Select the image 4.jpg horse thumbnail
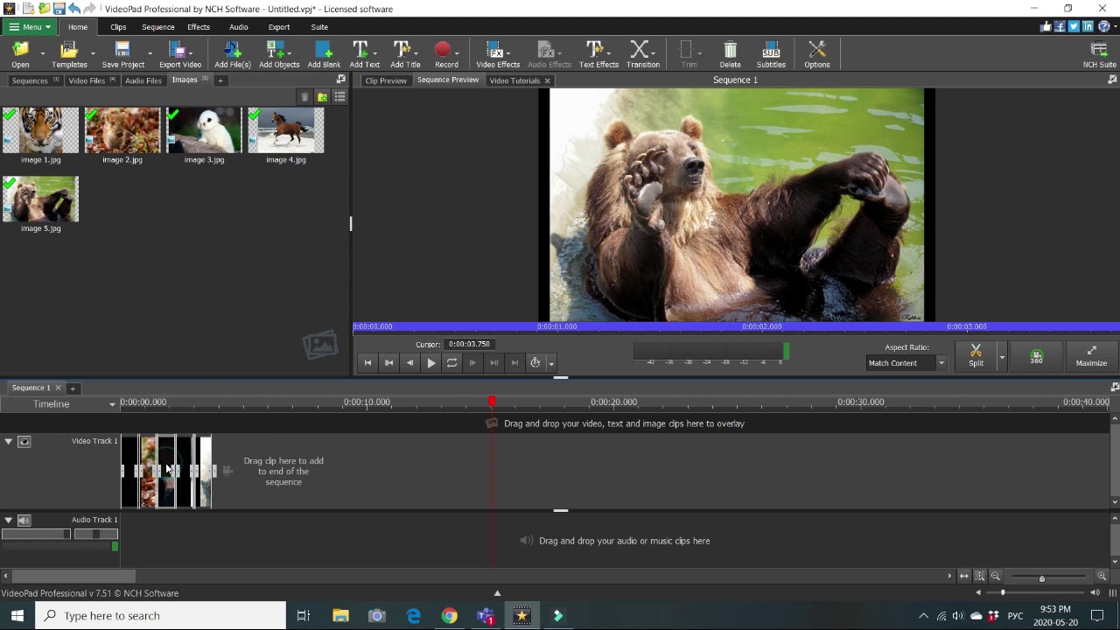Image resolution: width=1120 pixels, height=630 pixels. (286, 130)
